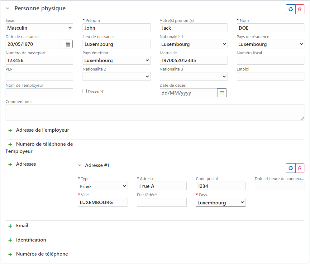The height and width of the screenshot is (264, 310).
Task: Click the reset icon for Adresse #1
Action: pos(291,168)
